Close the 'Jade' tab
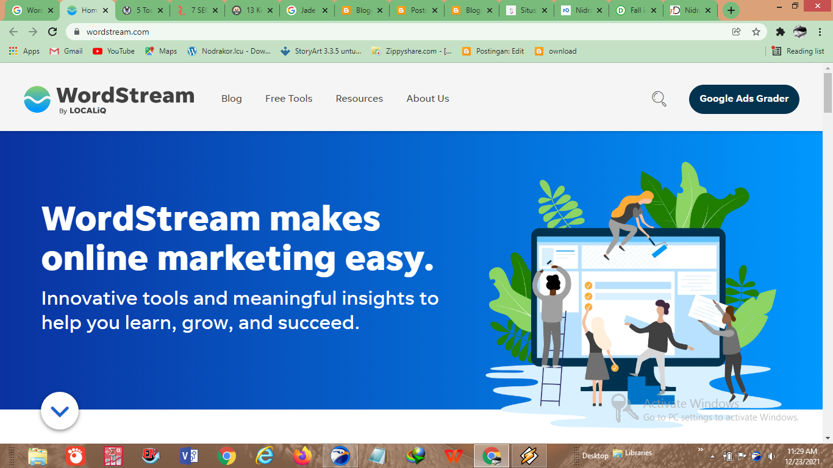Screen dimensions: 833x468 (325, 10)
